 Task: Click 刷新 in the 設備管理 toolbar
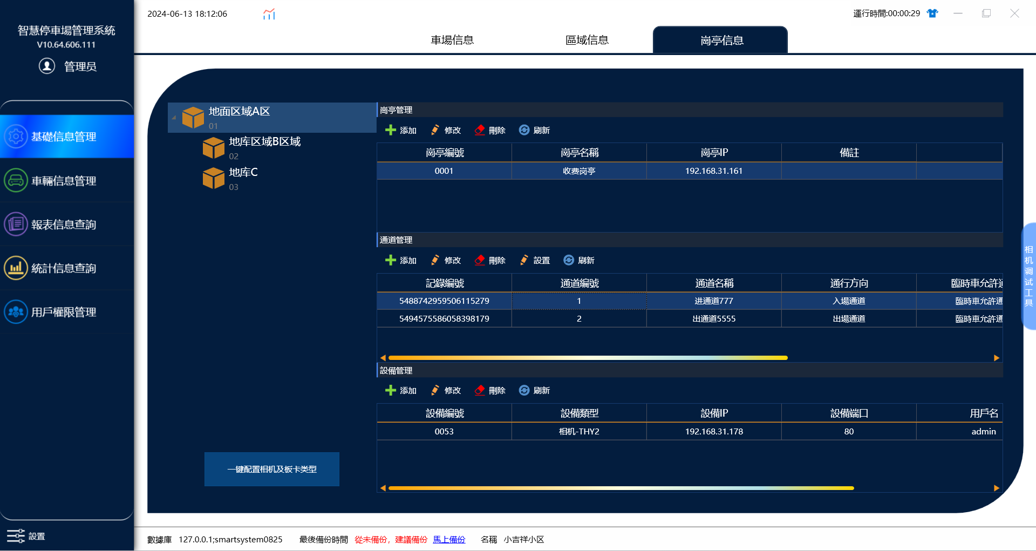[534, 390]
